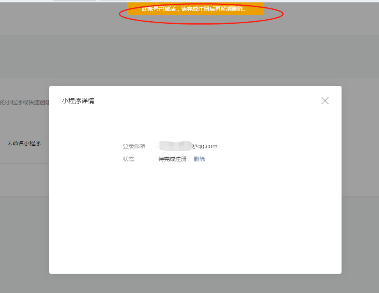This screenshot has height=293, width=379.
Task: Click the 删除 link next to 待完成注册
Action: tap(199, 159)
